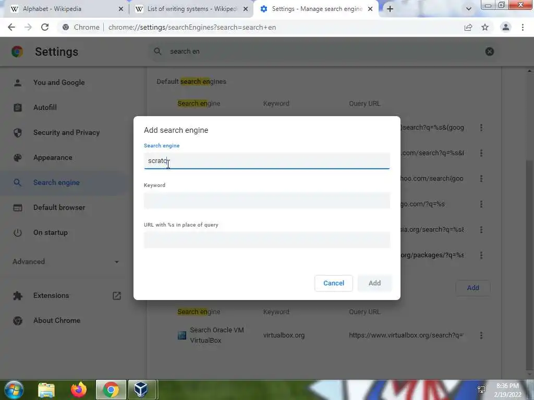Open the Windows Start menu
Viewport: 534px width, 400px height.
pos(14,390)
